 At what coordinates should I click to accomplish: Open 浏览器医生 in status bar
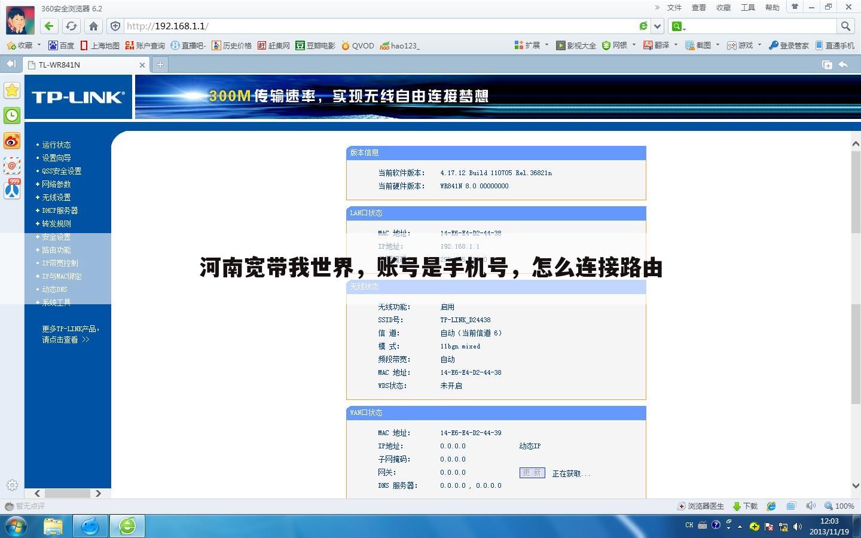pyautogui.click(x=701, y=506)
